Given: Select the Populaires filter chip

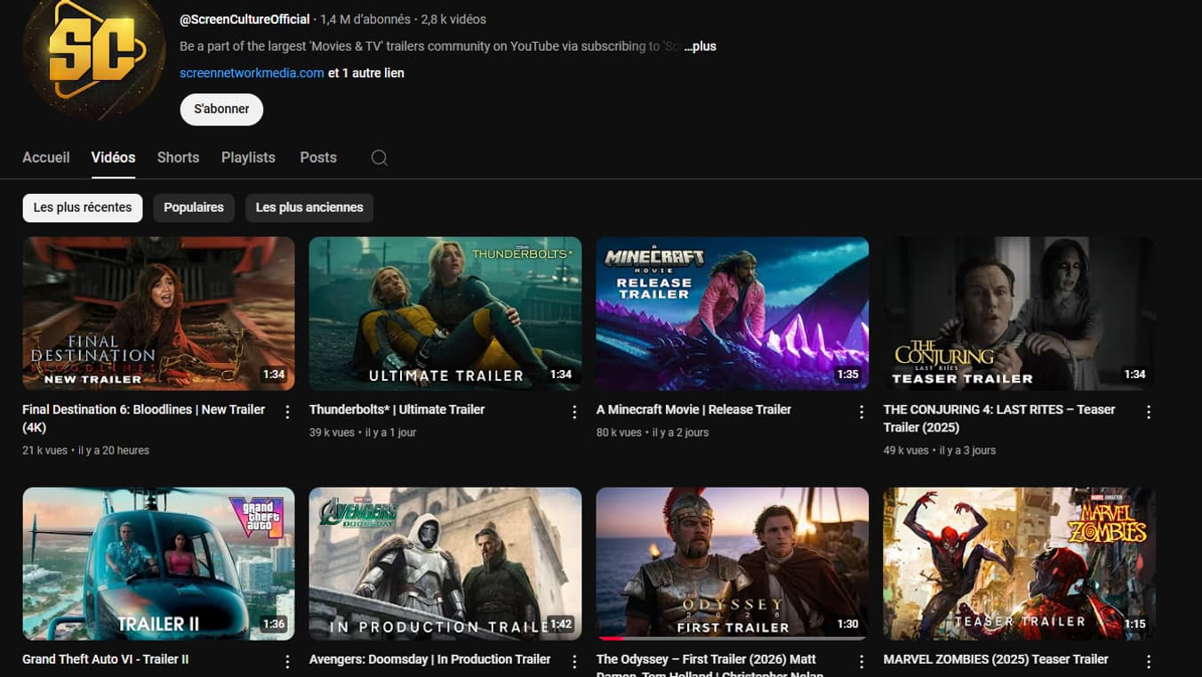Looking at the screenshot, I should (193, 207).
